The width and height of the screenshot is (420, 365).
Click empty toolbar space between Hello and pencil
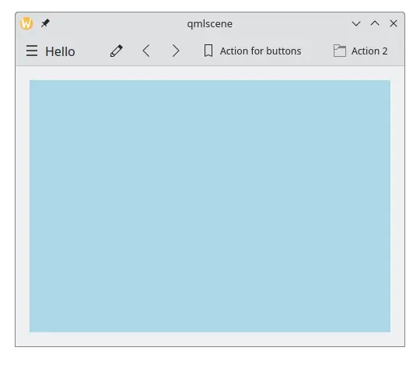(91, 51)
